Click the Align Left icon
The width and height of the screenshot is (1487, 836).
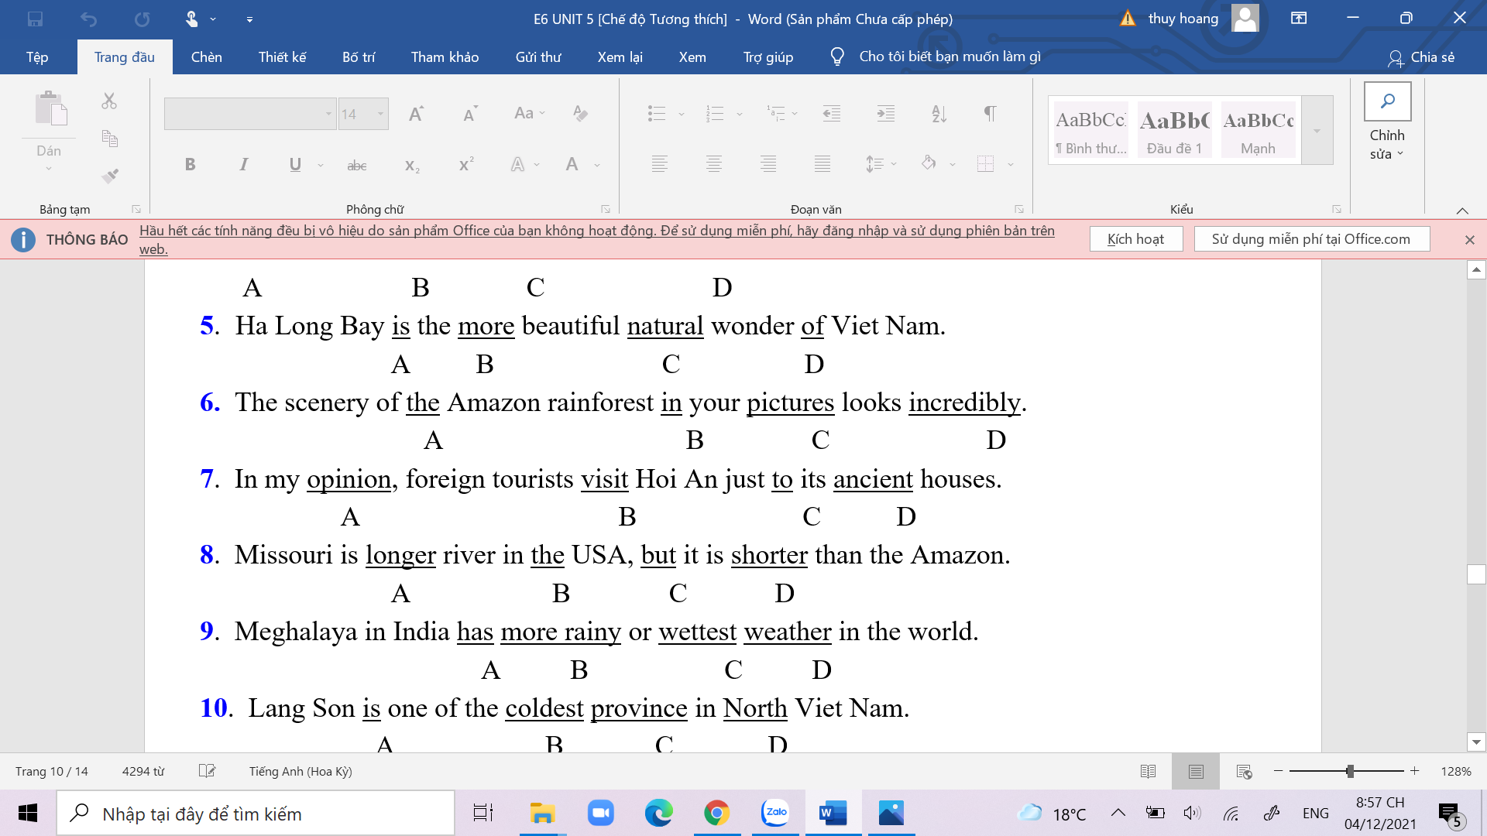(660, 163)
